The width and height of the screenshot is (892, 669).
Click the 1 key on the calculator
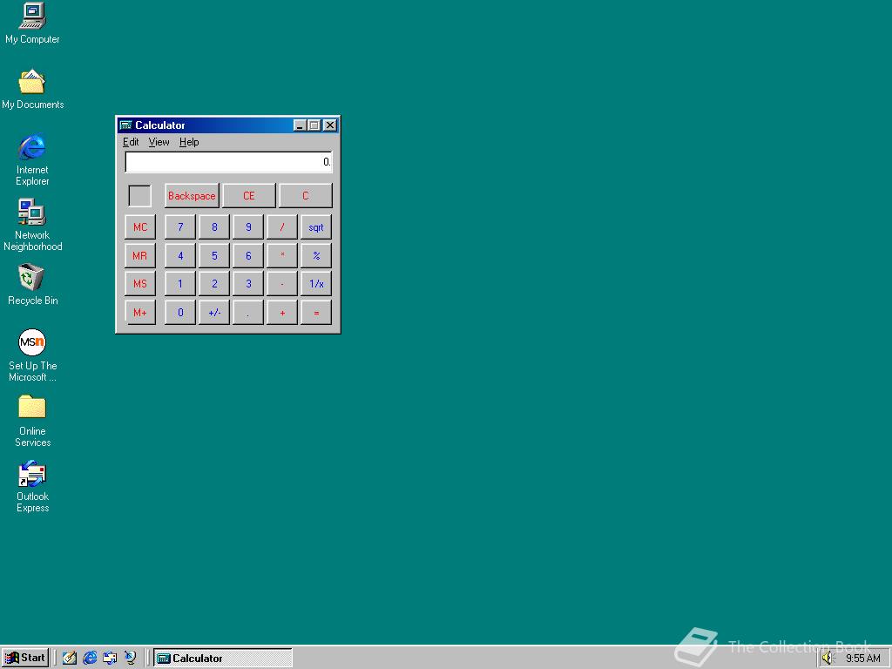(x=180, y=283)
